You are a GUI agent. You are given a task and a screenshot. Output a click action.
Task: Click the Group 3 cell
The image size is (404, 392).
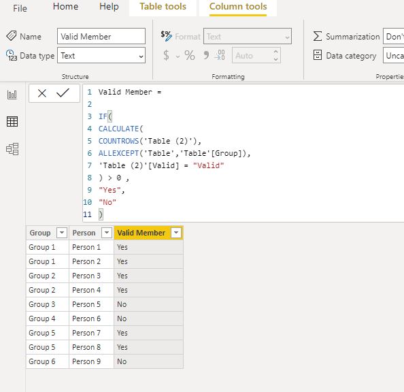tap(48, 304)
